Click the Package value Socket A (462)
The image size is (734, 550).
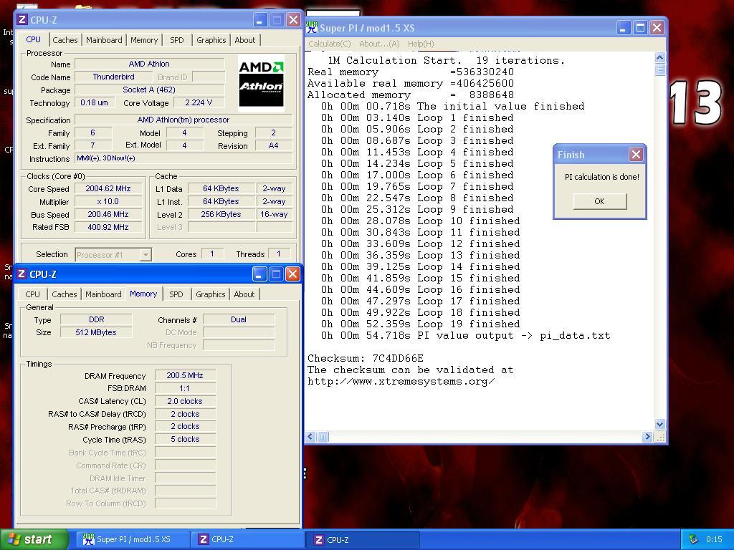click(x=149, y=90)
